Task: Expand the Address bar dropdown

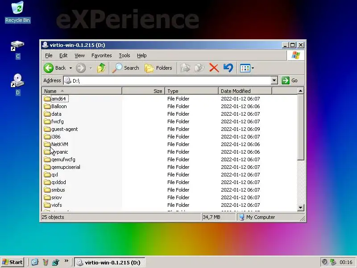Action: [274, 80]
